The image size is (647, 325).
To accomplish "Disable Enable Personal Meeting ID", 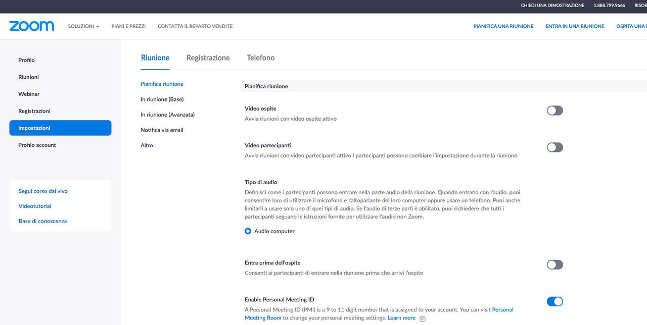I will [x=554, y=301].
